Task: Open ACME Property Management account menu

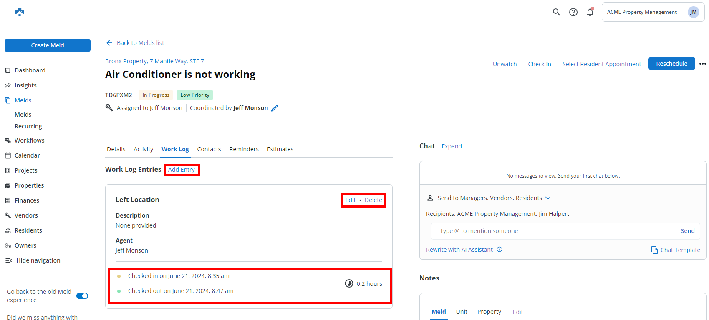Action: point(653,12)
